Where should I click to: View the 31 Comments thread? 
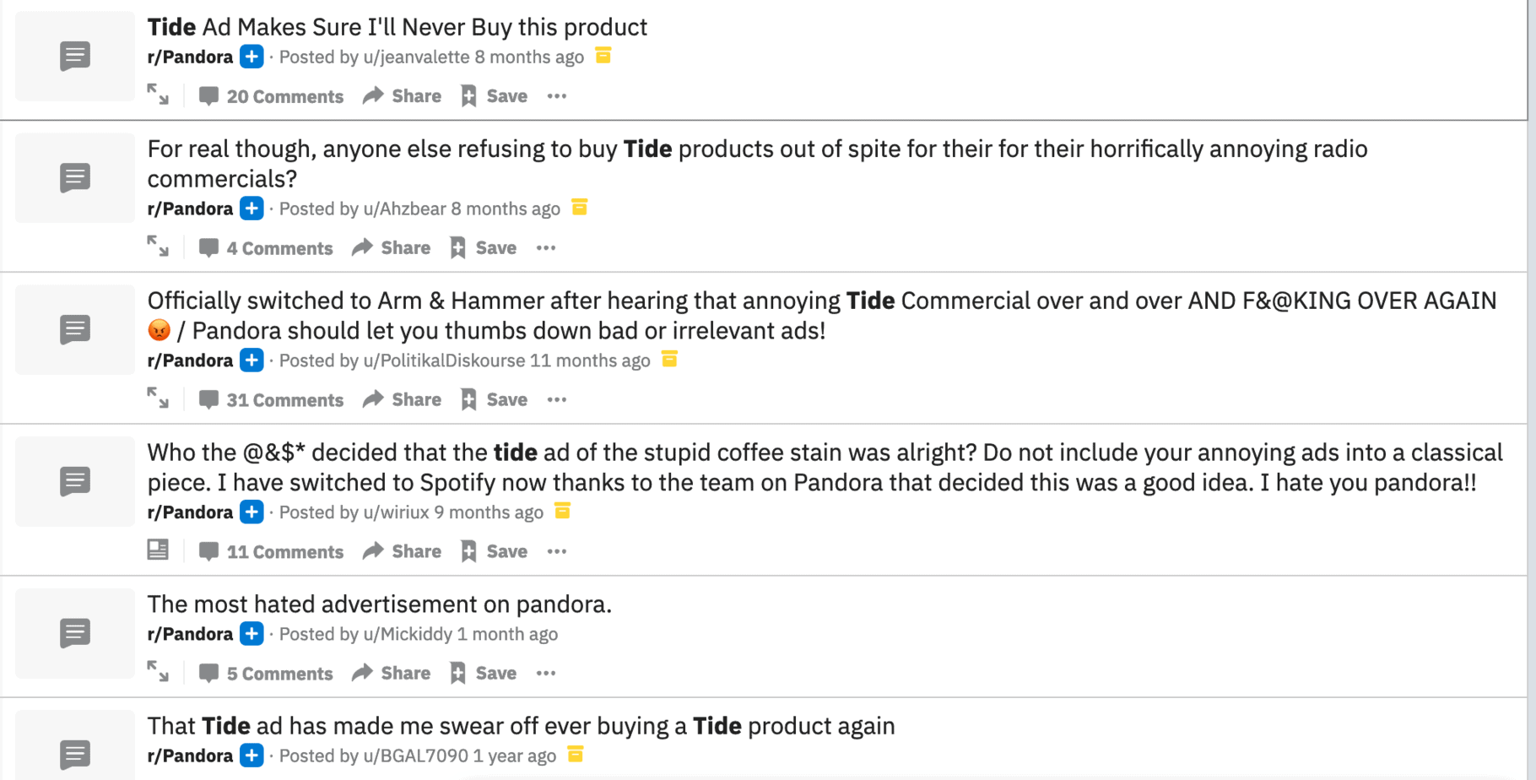[x=272, y=400]
